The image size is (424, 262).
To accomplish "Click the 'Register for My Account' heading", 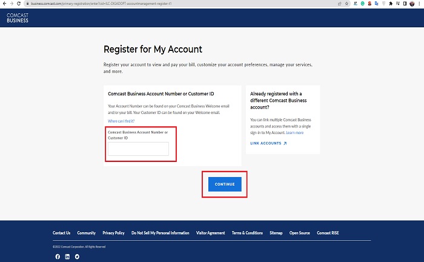I will 153,49.
